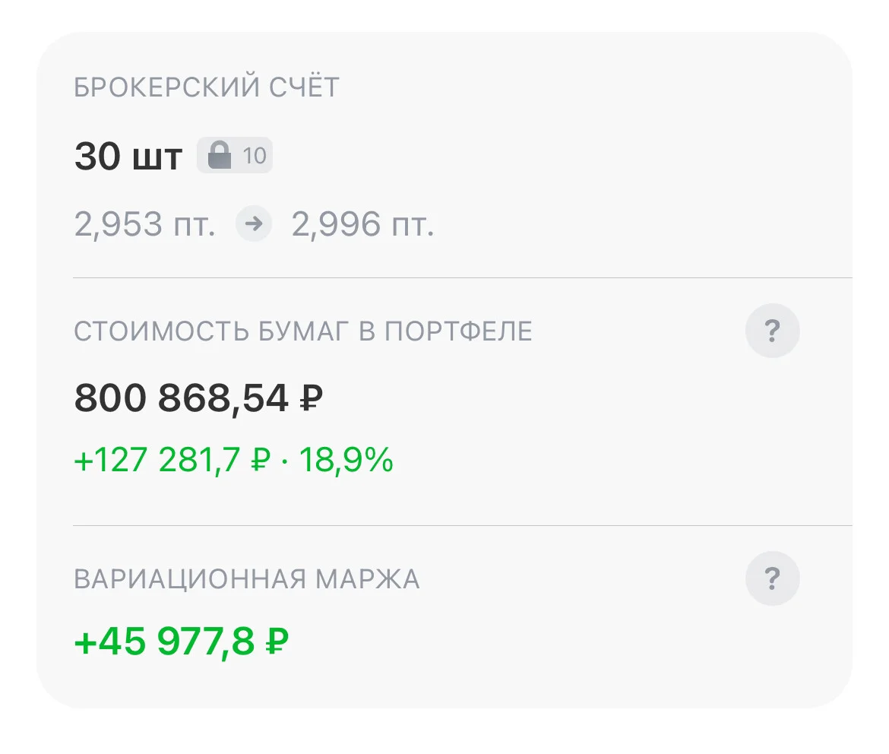The image size is (889, 754).
Task: Click the ruble sign after +45 977,8
Action: 277,642
